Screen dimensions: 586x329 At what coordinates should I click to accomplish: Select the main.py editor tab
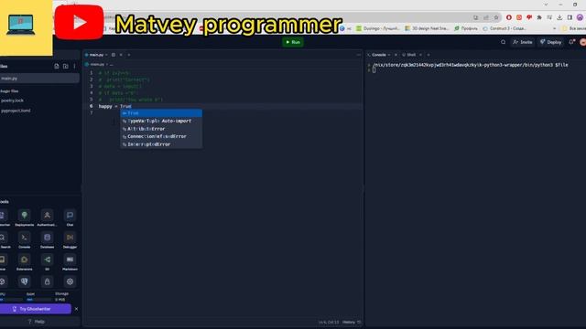click(96, 55)
